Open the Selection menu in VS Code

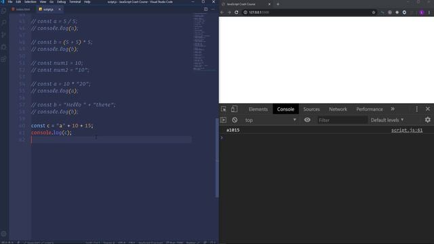pyautogui.click(x=30, y=2)
